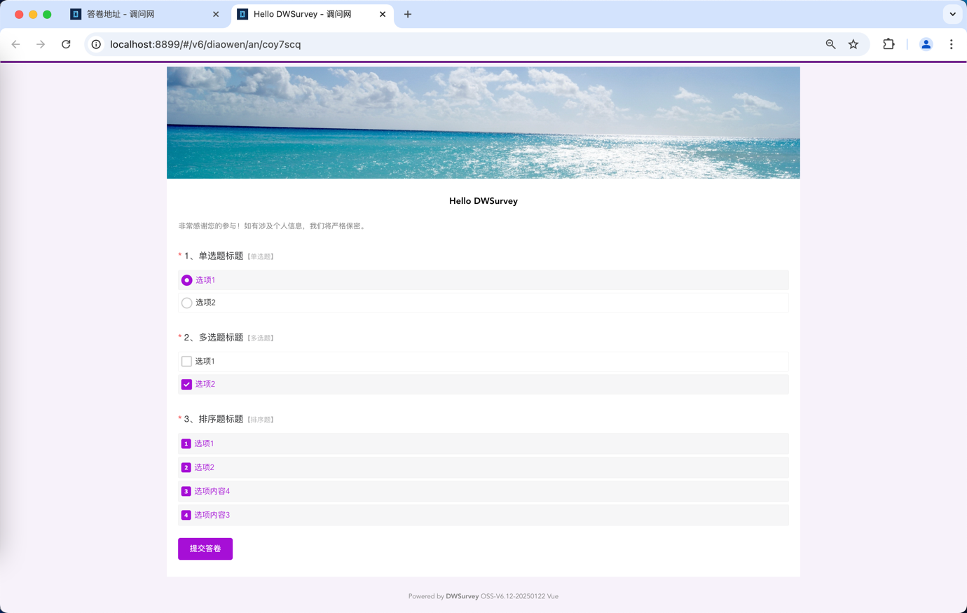Select radio option 选项1 in question 1
The width and height of the screenshot is (967, 613).
[x=483, y=280]
